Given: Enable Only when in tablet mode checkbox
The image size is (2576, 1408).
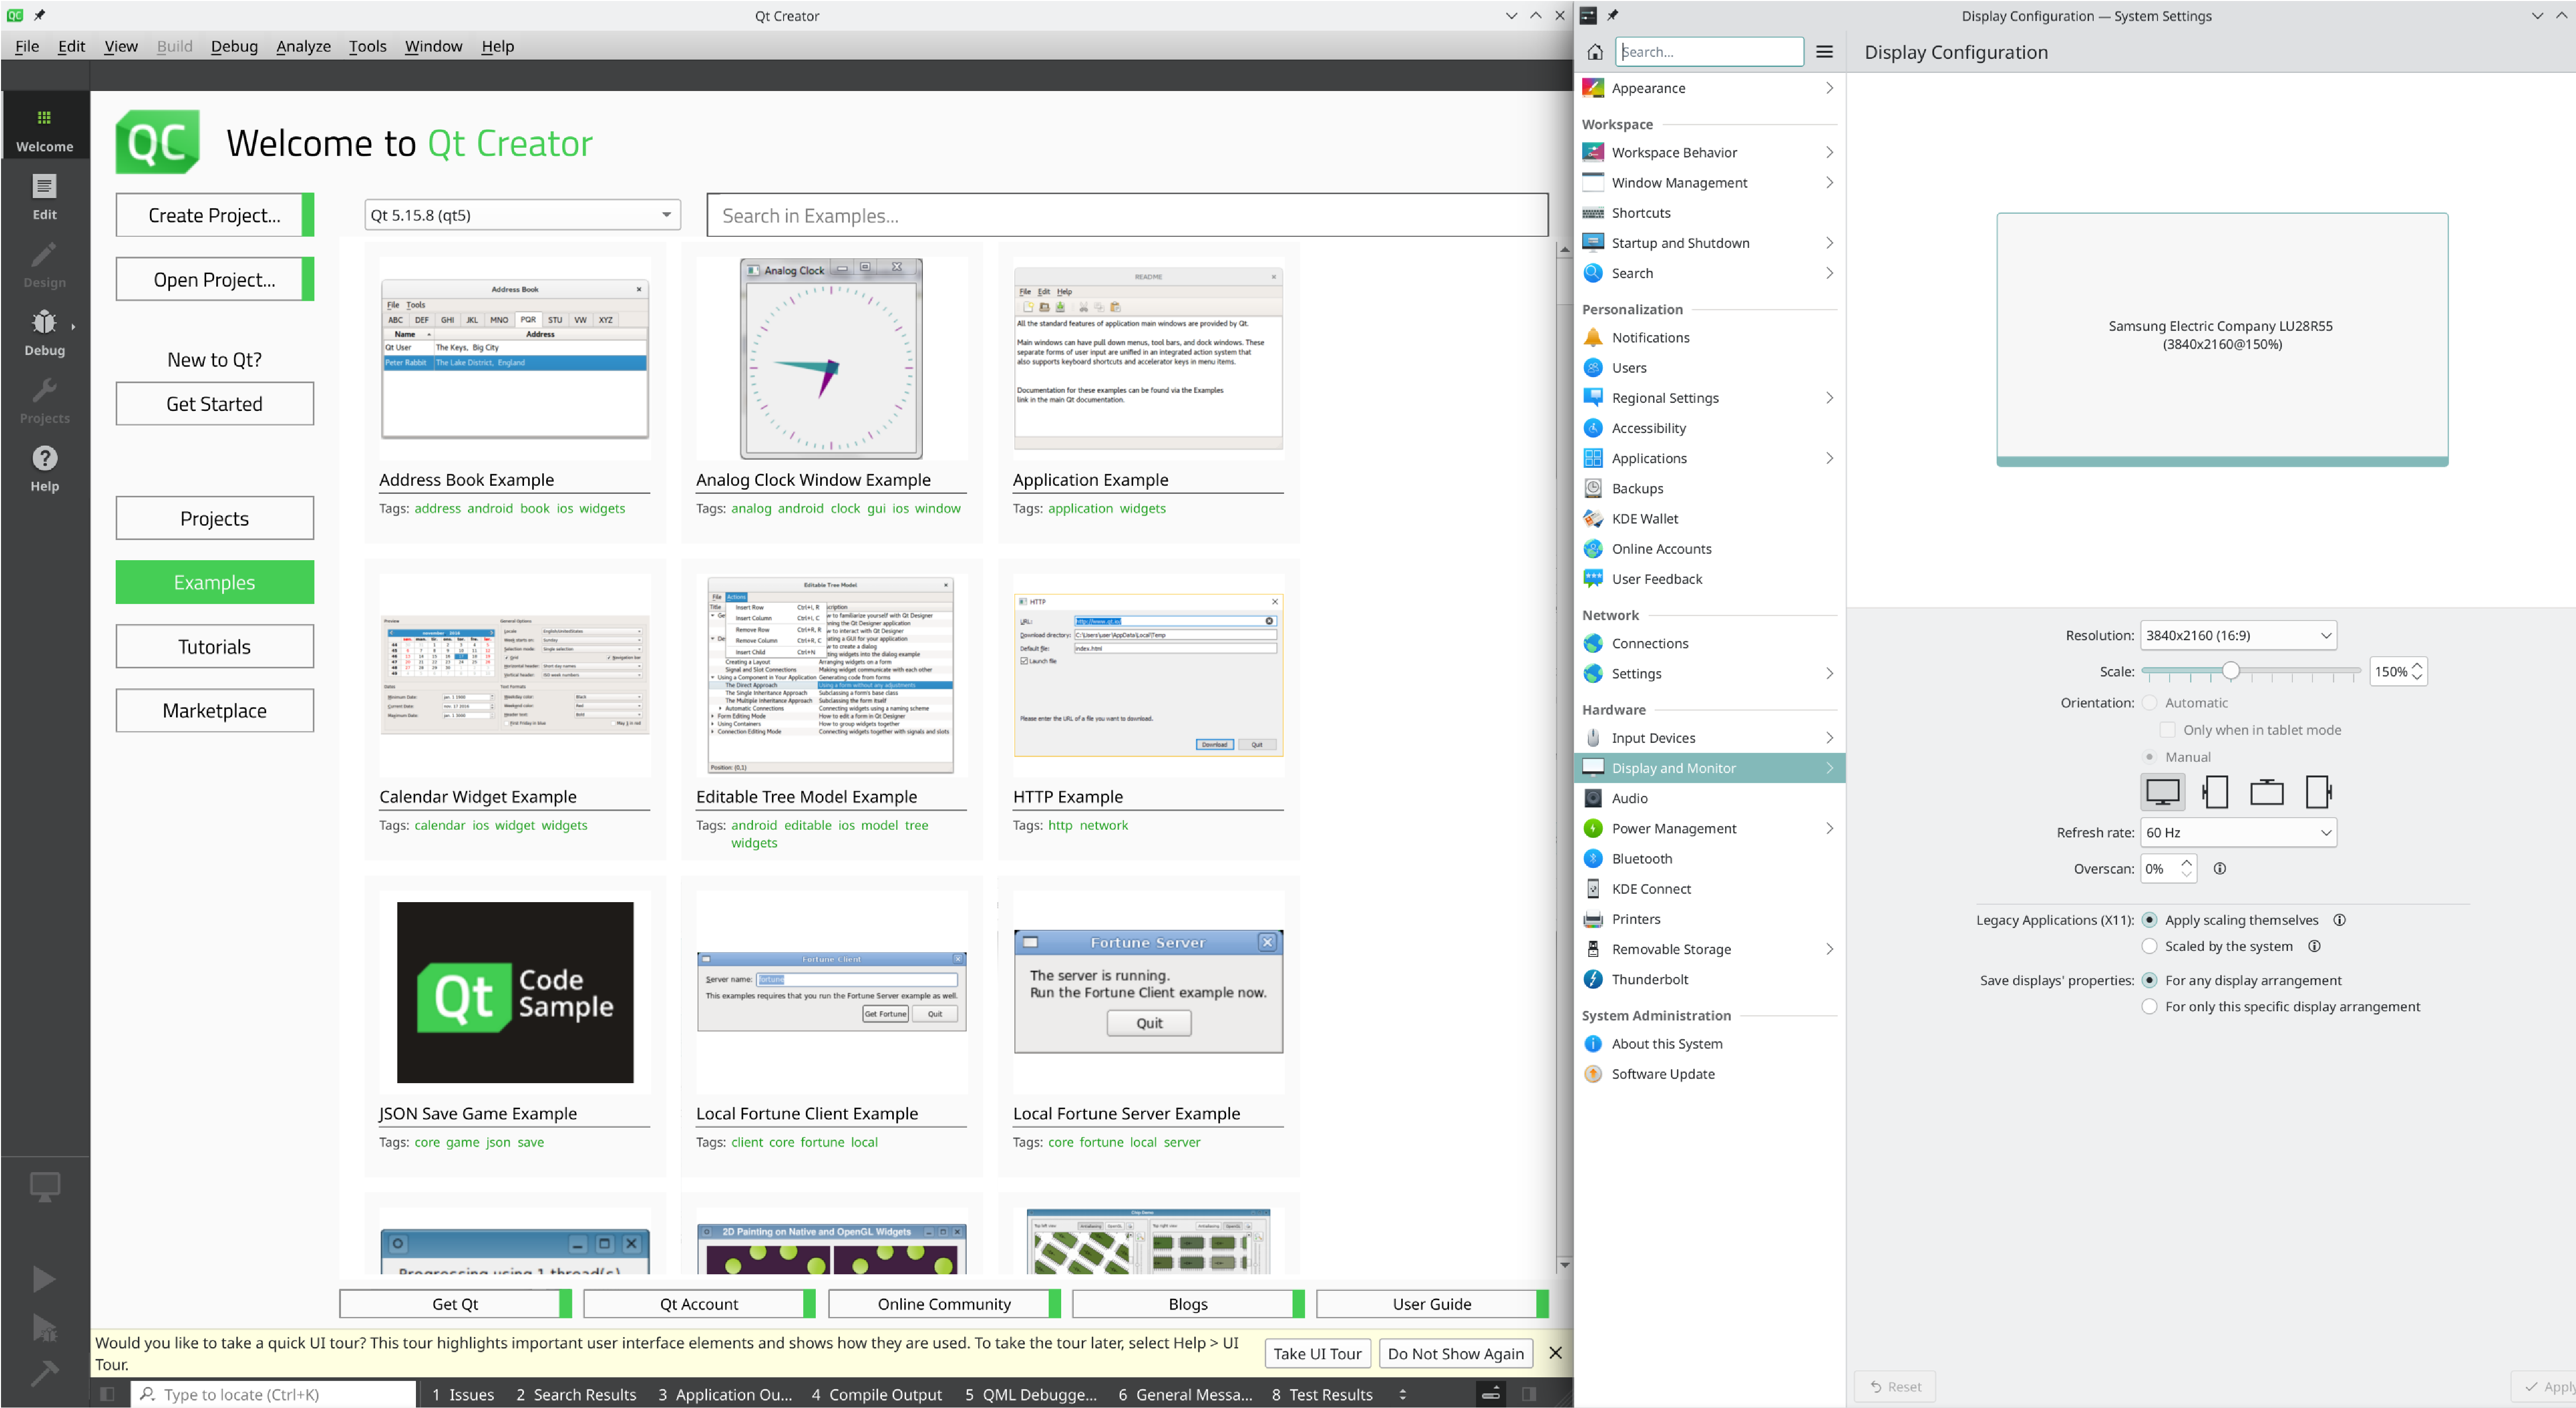Looking at the screenshot, I should coord(2168,730).
